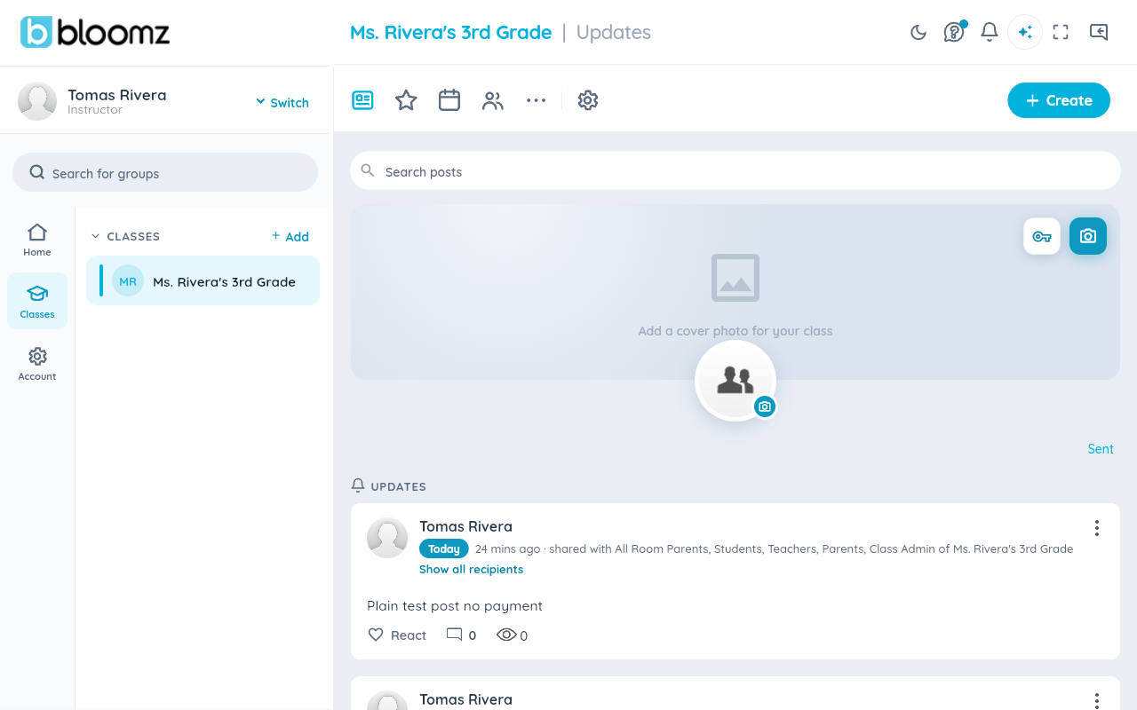Viewport: 1137px width, 710px height.
Task: Click "Plain test post no payment" text
Action: pyautogui.click(x=455, y=605)
